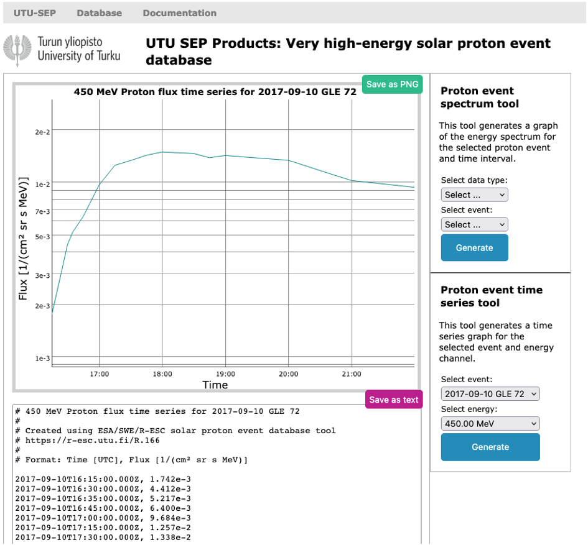The height and width of the screenshot is (545, 588).
Task: Click the University of Turku logo
Action: (62, 50)
